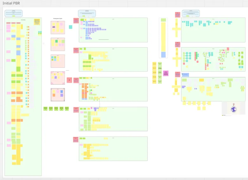Select the blue rounded header box above the middle frames

87,13
